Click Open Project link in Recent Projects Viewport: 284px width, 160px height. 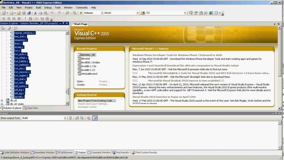click(104, 81)
